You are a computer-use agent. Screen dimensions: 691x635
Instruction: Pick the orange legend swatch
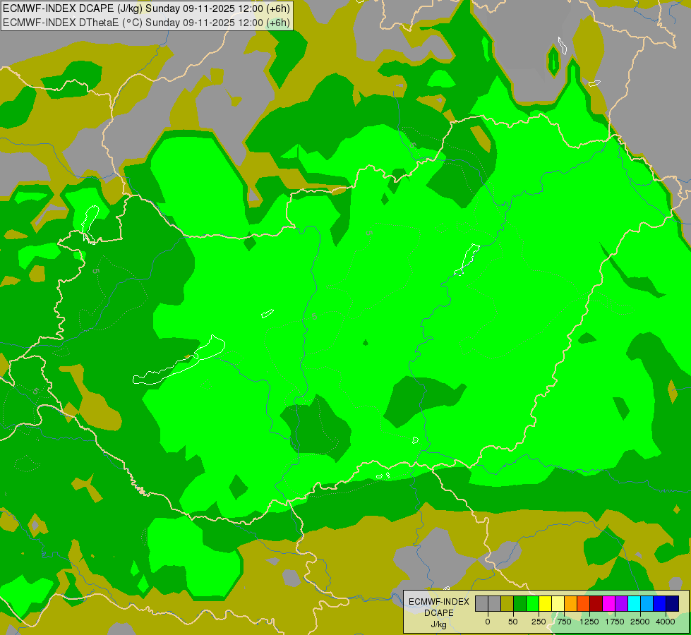tap(571, 603)
